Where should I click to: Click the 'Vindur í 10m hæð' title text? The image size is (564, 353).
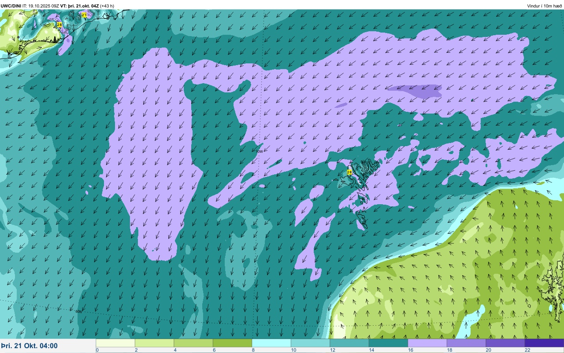[544, 6]
